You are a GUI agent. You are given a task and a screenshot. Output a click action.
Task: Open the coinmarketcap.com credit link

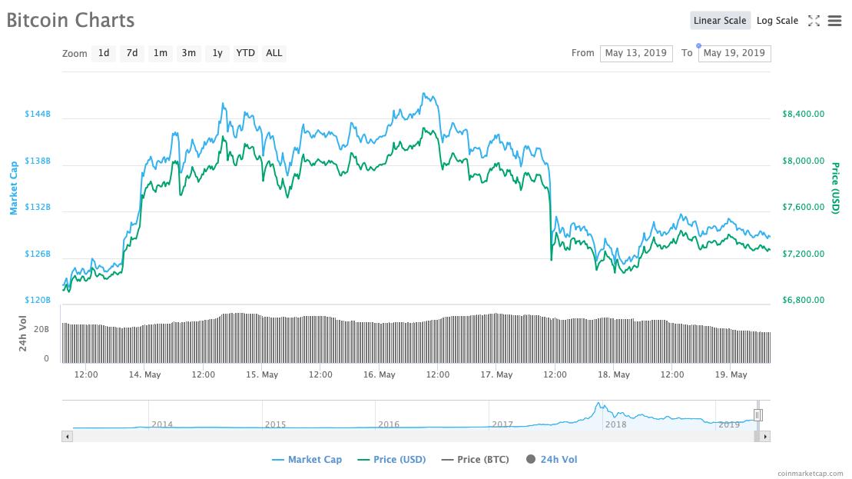pos(810,474)
